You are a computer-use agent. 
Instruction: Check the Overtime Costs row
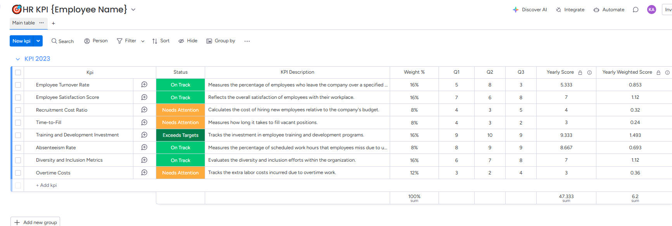point(18,173)
